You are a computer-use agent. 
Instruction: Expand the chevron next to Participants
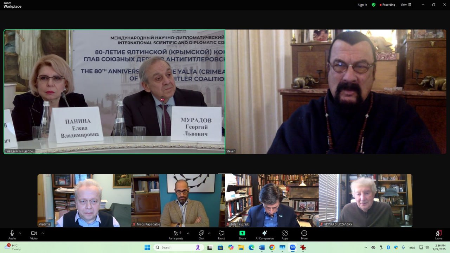pos(188,233)
